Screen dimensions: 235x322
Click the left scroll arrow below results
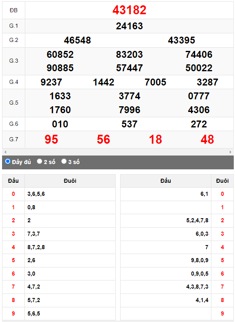pos(5,152)
